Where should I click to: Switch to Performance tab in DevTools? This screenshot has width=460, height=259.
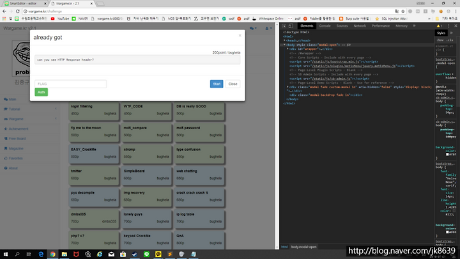pyautogui.click(x=381, y=26)
